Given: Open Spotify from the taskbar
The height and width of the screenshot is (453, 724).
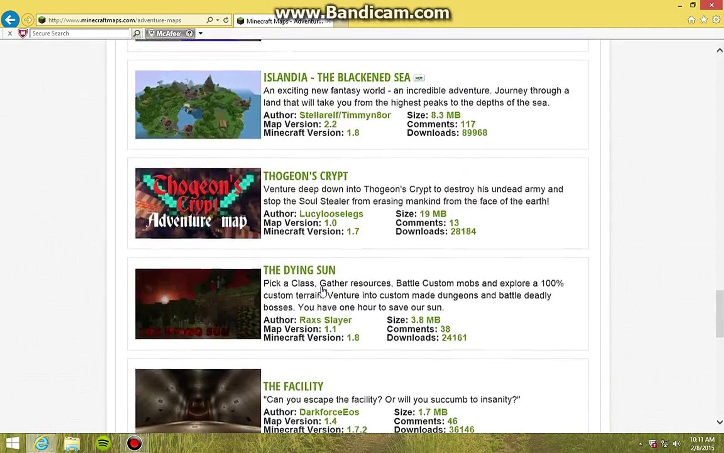Looking at the screenshot, I should tap(103, 443).
